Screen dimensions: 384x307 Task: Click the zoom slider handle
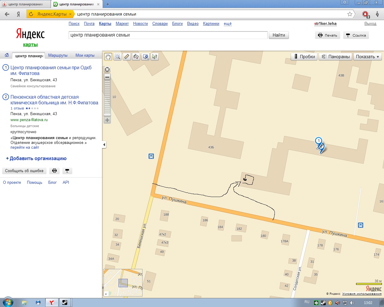[x=107, y=115]
